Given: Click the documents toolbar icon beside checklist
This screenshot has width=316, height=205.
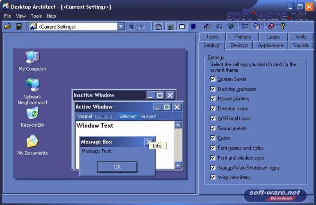Looking at the screenshot, I should (257, 26).
